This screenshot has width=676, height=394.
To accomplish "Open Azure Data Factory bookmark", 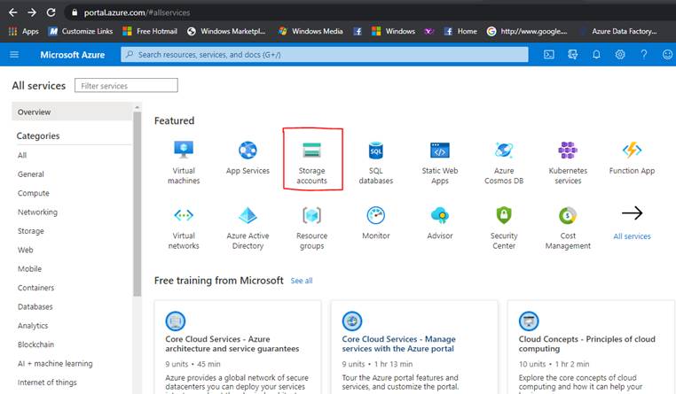I will coord(618,31).
